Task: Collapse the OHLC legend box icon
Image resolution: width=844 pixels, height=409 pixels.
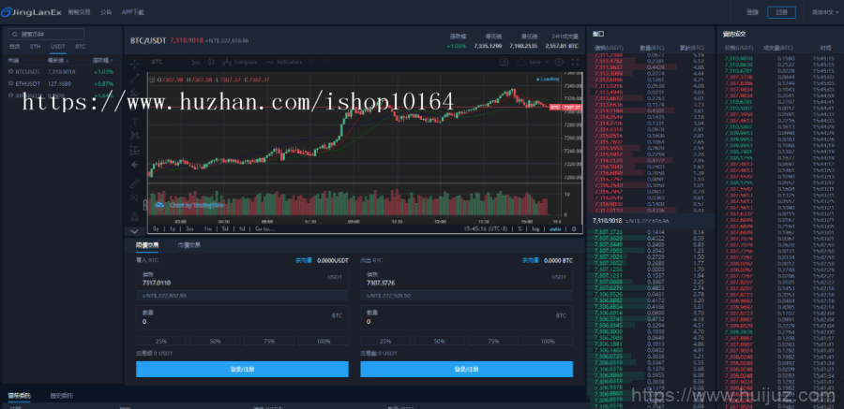Action: (x=152, y=80)
